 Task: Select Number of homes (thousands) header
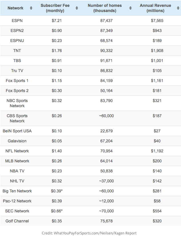click(105, 8)
